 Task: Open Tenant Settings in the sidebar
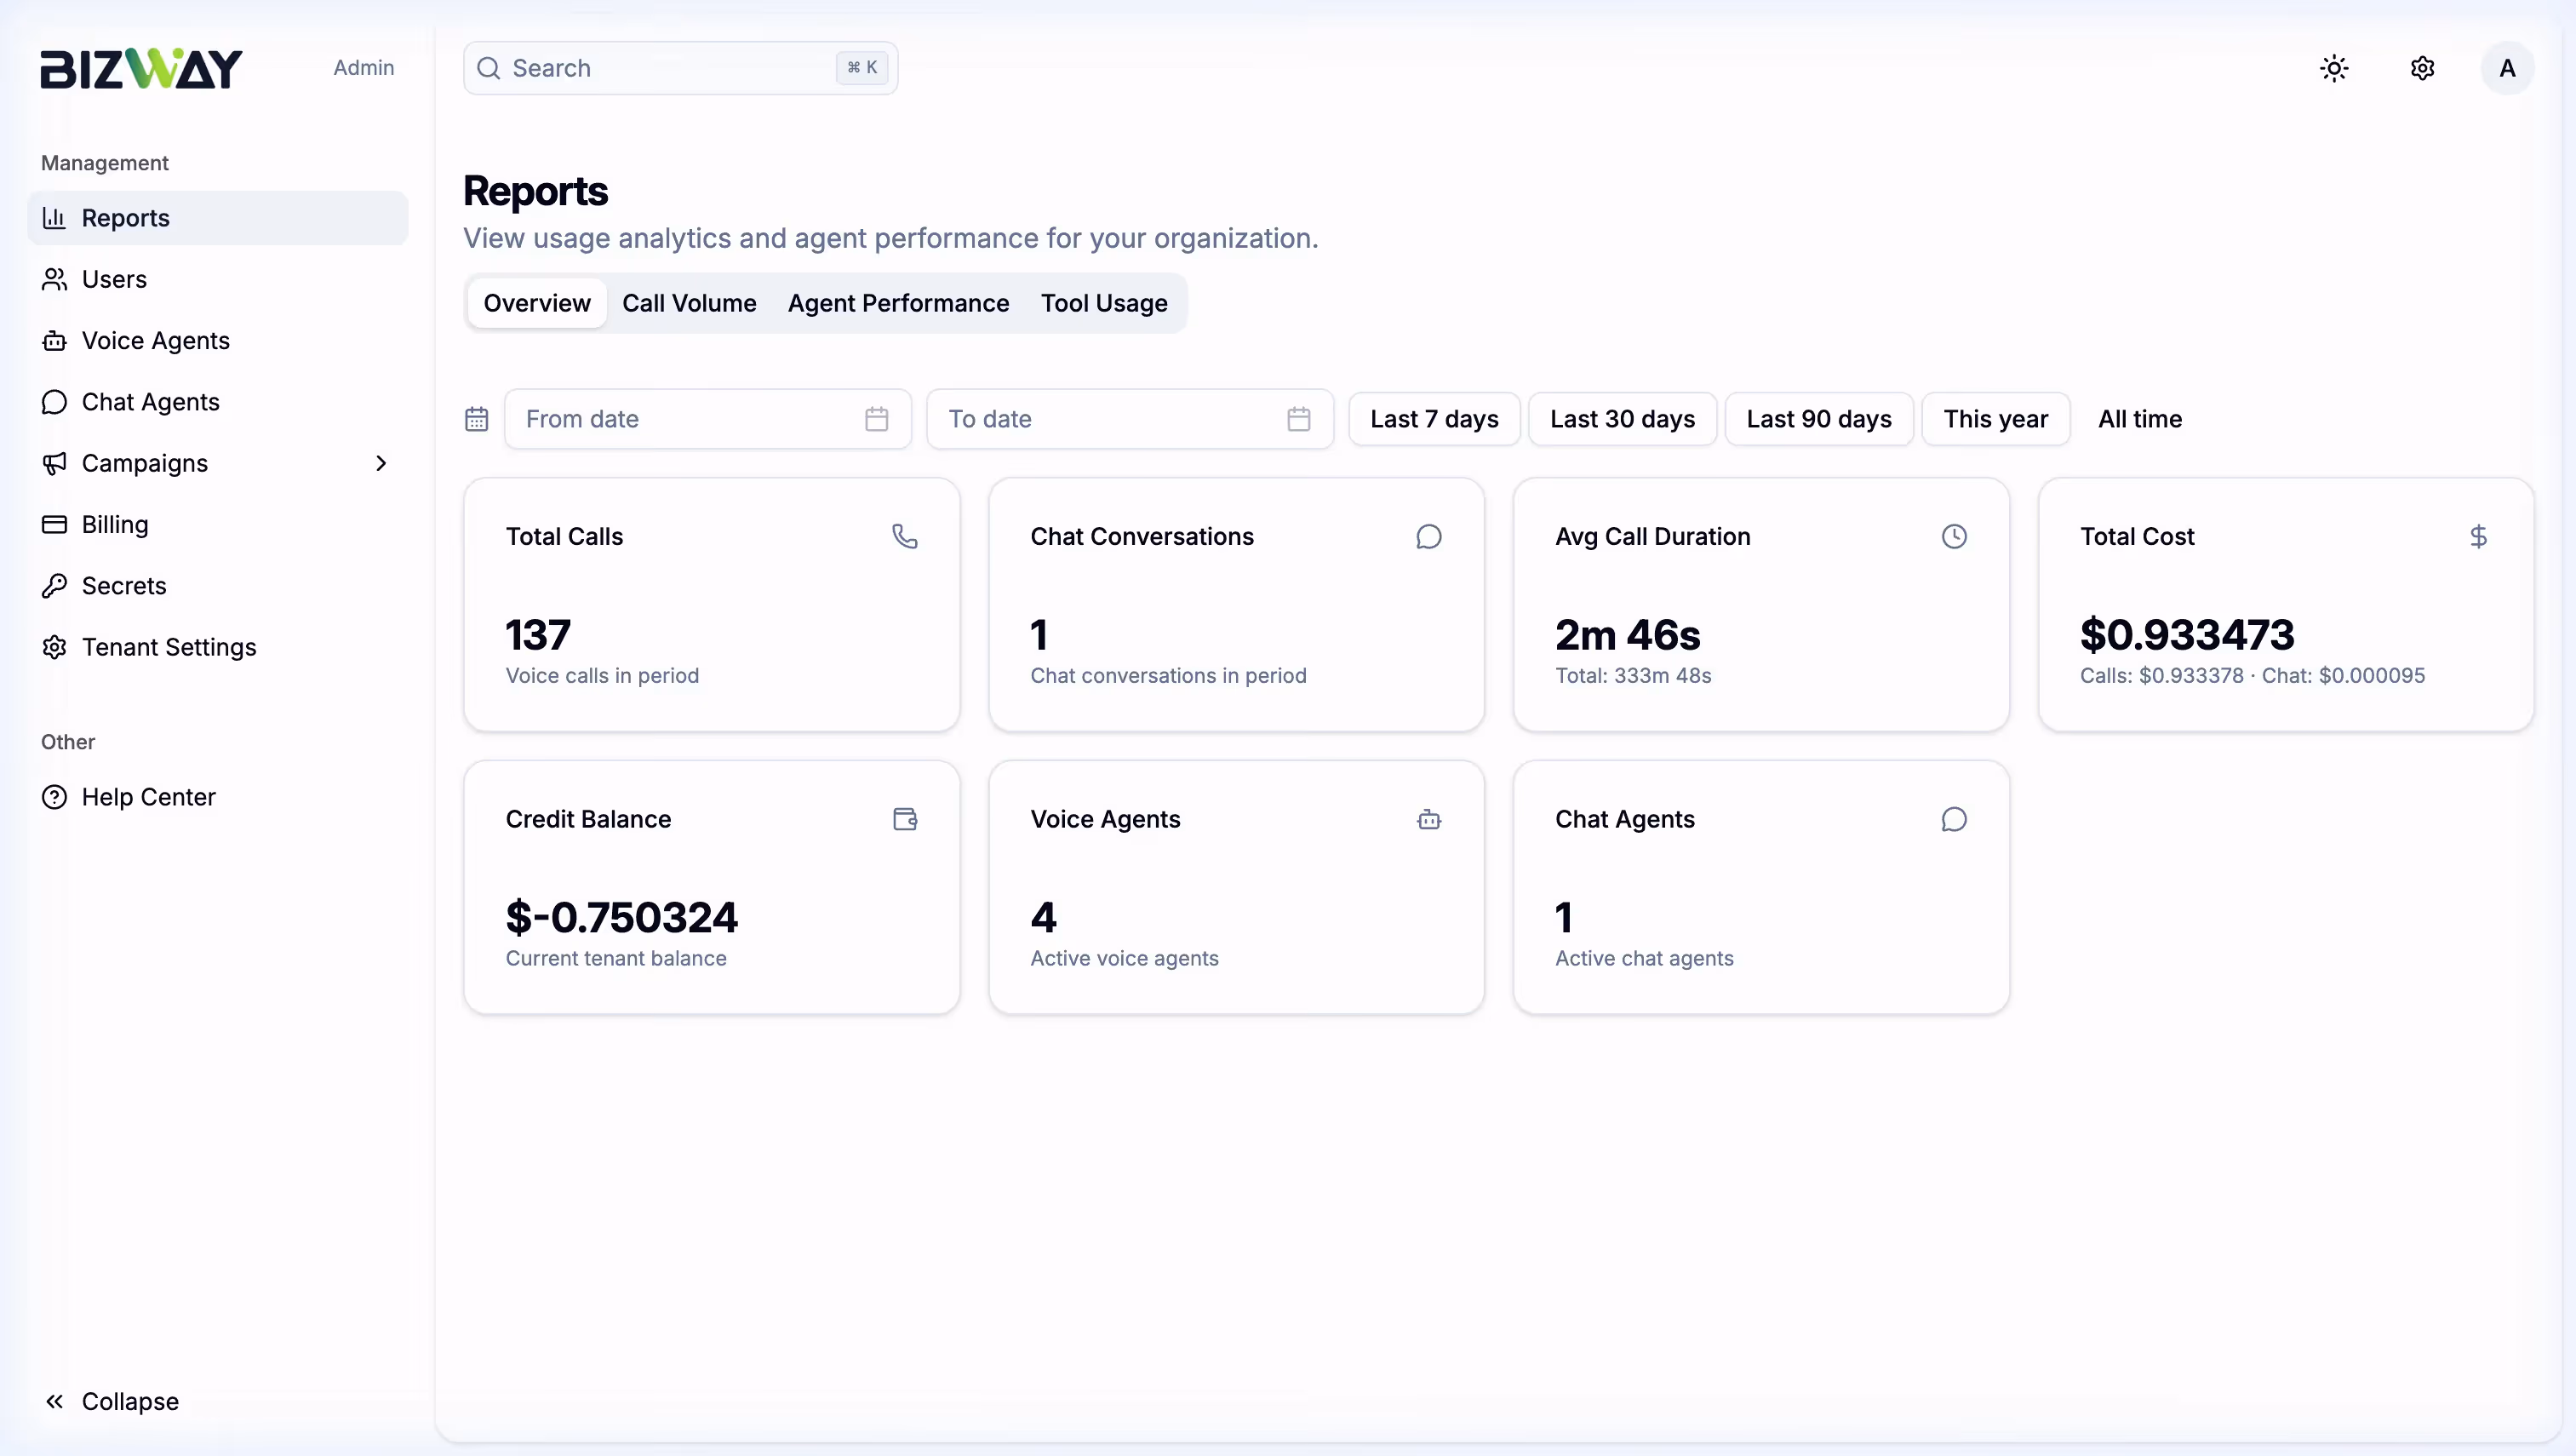point(218,647)
